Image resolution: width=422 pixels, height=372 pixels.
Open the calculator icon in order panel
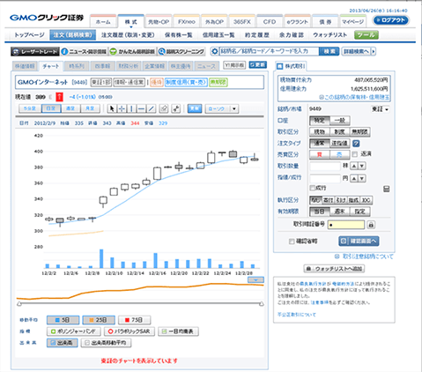pos(387,189)
